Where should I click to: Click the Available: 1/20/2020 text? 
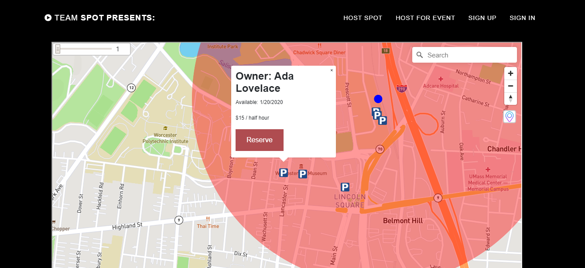pyautogui.click(x=259, y=102)
